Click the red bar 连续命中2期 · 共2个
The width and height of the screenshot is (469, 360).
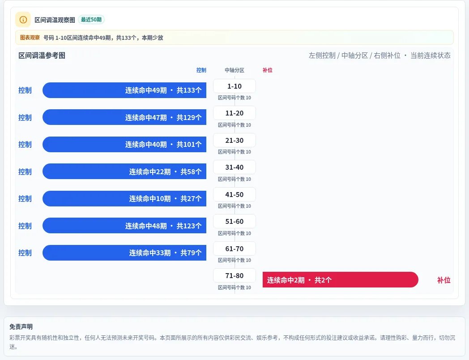[341, 280]
